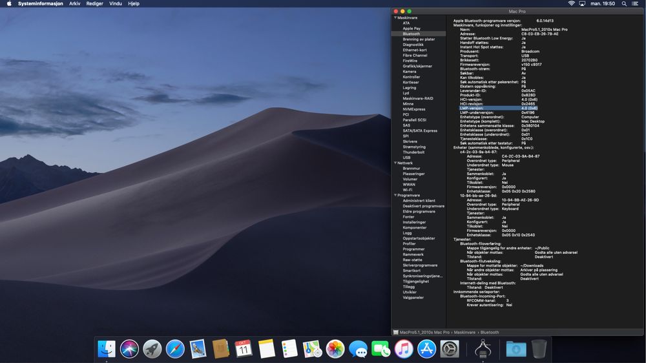Open Calendar icon showing 11
Image resolution: width=646 pixels, height=363 pixels.
coord(244,349)
